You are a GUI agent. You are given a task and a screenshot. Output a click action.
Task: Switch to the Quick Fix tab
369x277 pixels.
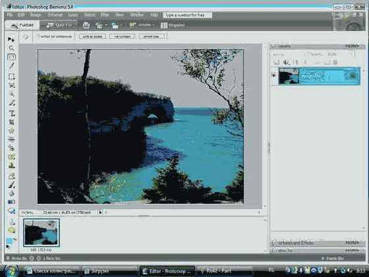point(59,25)
